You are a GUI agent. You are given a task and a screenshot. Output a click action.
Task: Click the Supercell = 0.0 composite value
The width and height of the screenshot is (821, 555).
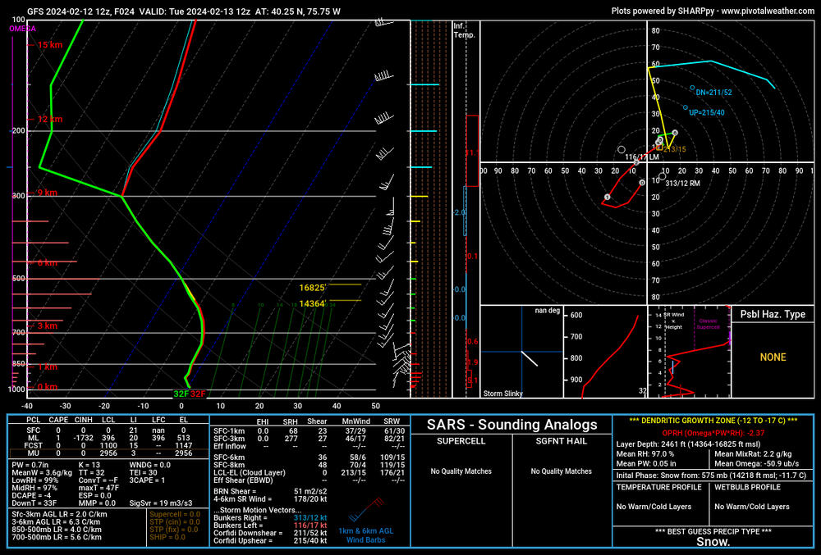pyautogui.click(x=175, y=514)
